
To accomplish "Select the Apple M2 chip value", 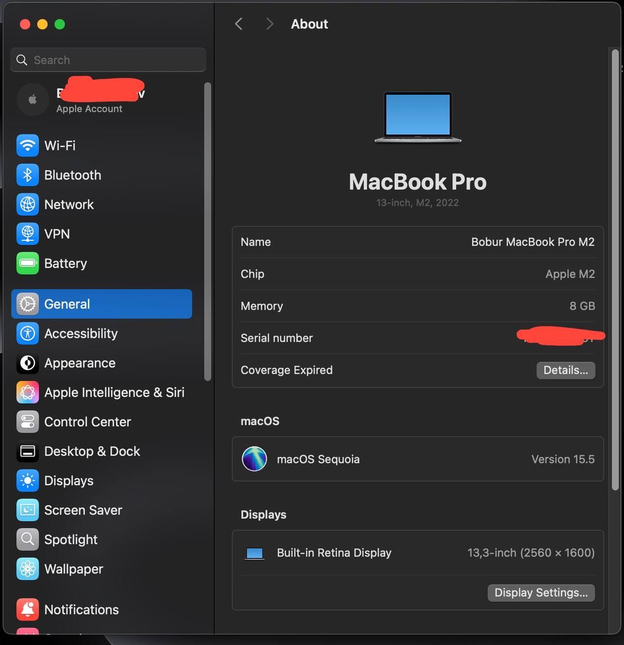I will [x=570, y=274].
